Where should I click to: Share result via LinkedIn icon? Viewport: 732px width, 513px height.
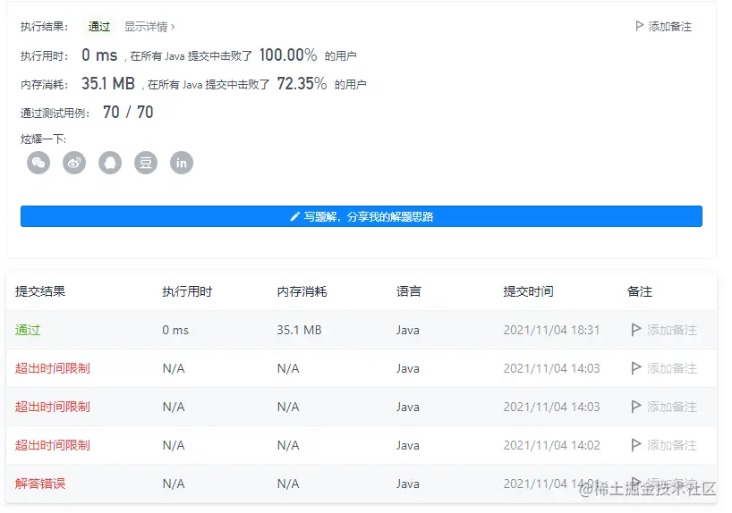tap(182, 163)
